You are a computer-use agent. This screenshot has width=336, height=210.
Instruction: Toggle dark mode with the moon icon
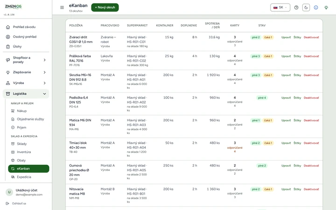(x=306, y=7)
